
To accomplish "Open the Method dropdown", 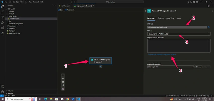I will coord(179,34).
